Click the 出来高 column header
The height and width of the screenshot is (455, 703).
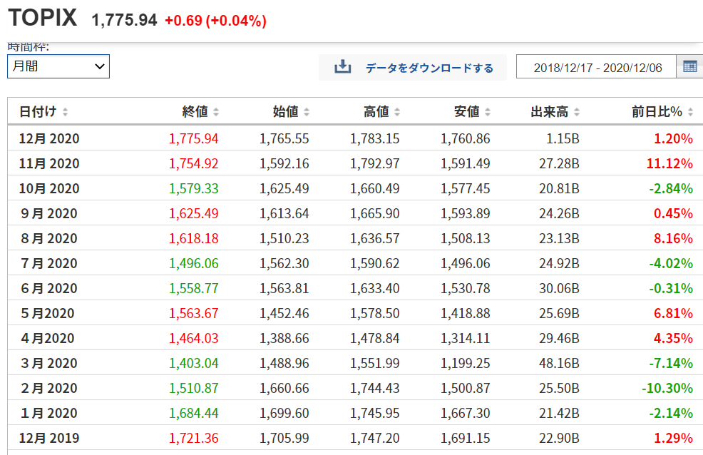550,112
